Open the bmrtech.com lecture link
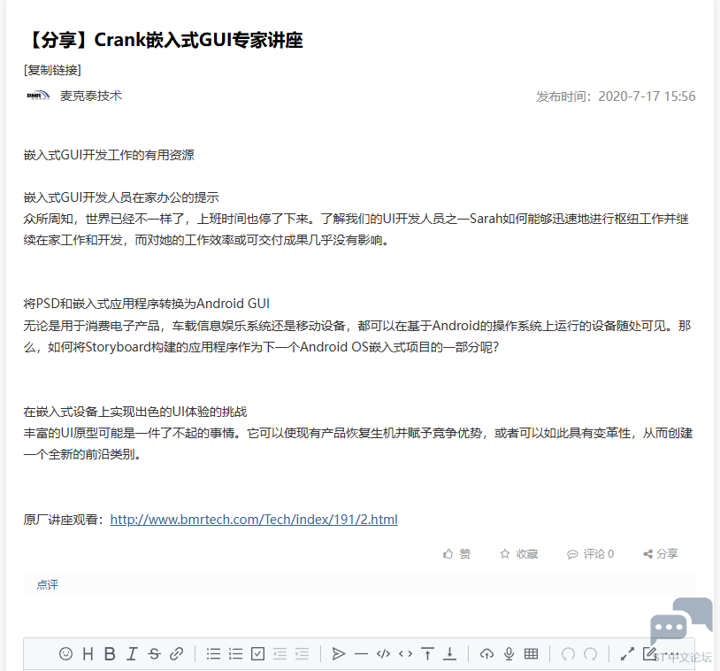The width and height of the screenshot is (720, 671). [x=254, y=520]
